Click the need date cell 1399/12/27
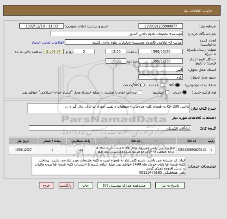 23,150
